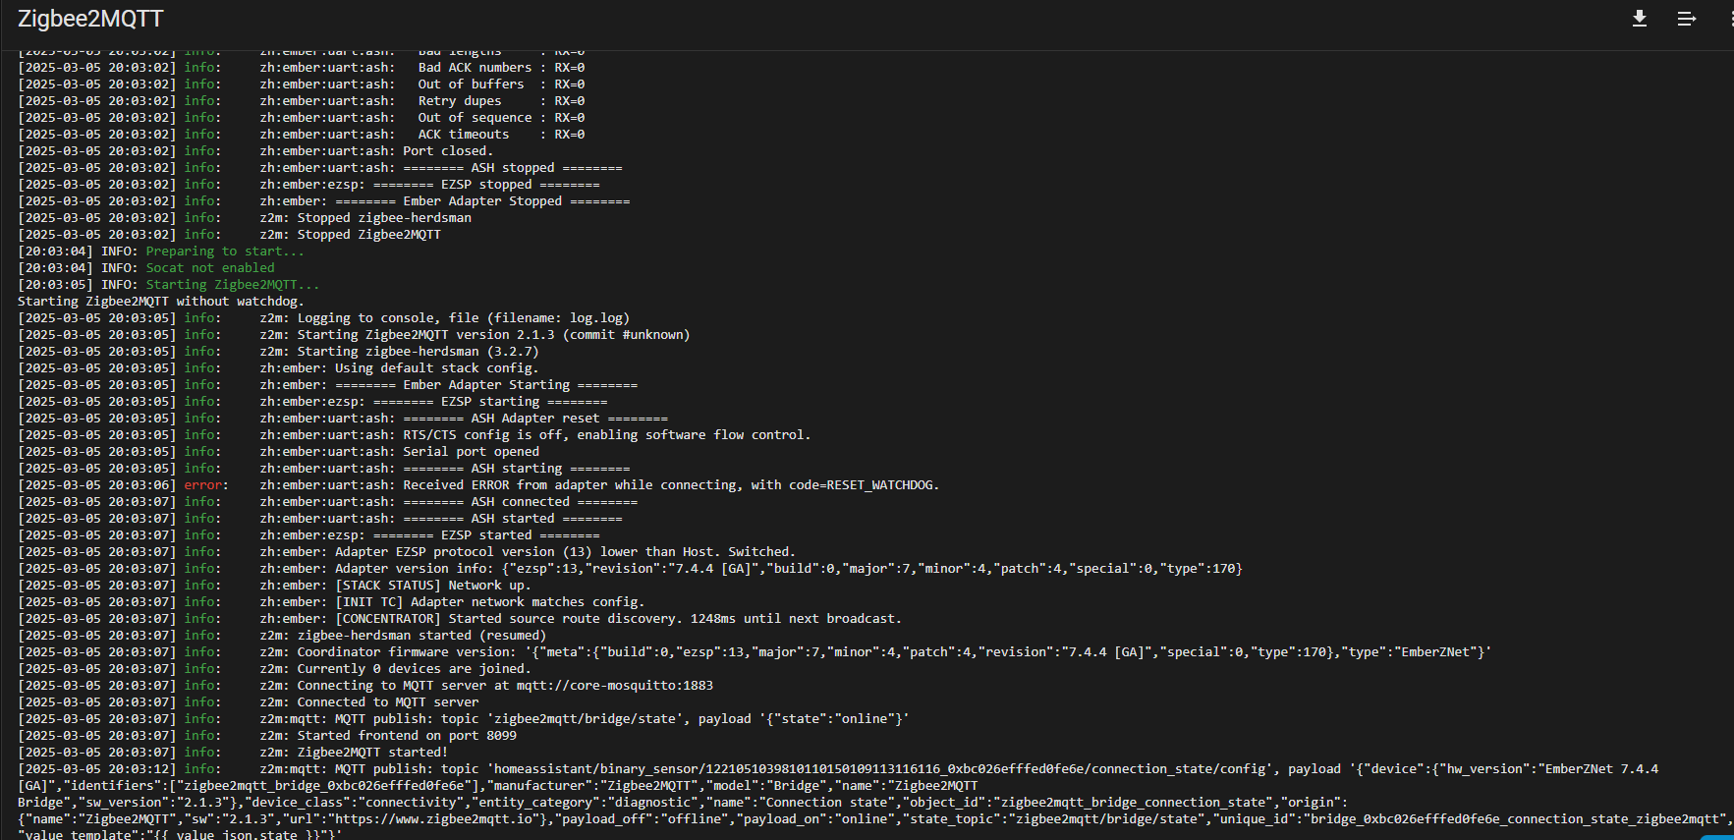Click the red error label in logs
Viewport: 1734px width, 840px height.
[204, 485]
